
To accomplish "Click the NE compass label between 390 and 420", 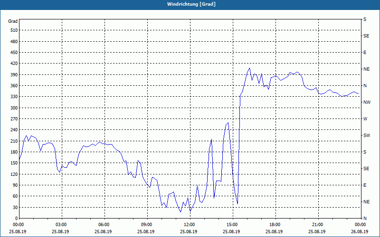I will (366, 69).
